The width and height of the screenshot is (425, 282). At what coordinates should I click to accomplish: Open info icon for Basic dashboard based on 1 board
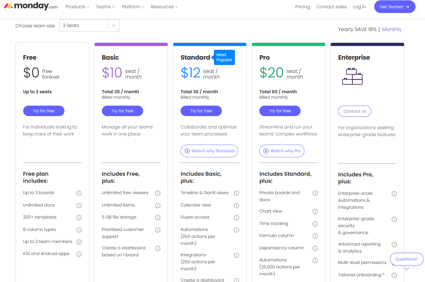158,248
